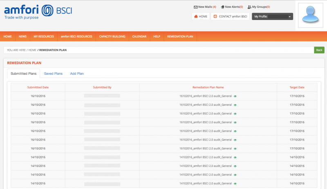Image resolution: width=327 pixels, height=189 pixels.
Task: Open New Mails envelope icon
Action: tap(195, 7)
